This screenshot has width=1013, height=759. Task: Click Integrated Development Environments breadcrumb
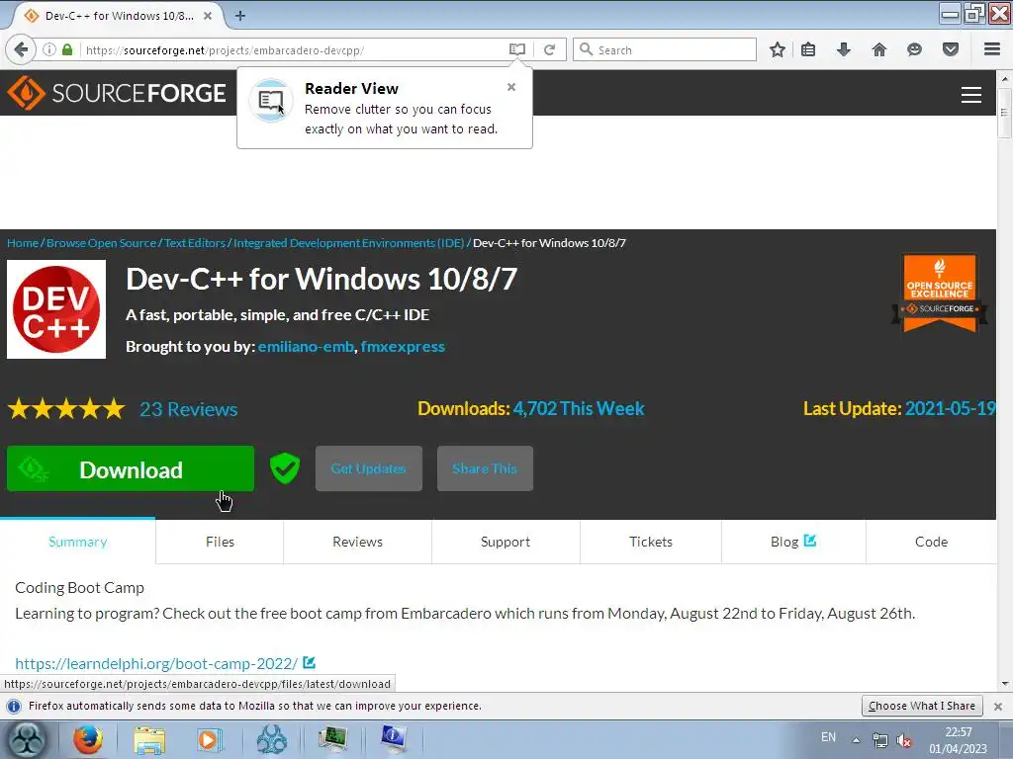349,243
